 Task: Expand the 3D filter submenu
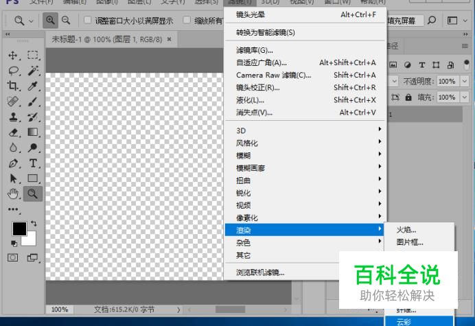[305, 130]
